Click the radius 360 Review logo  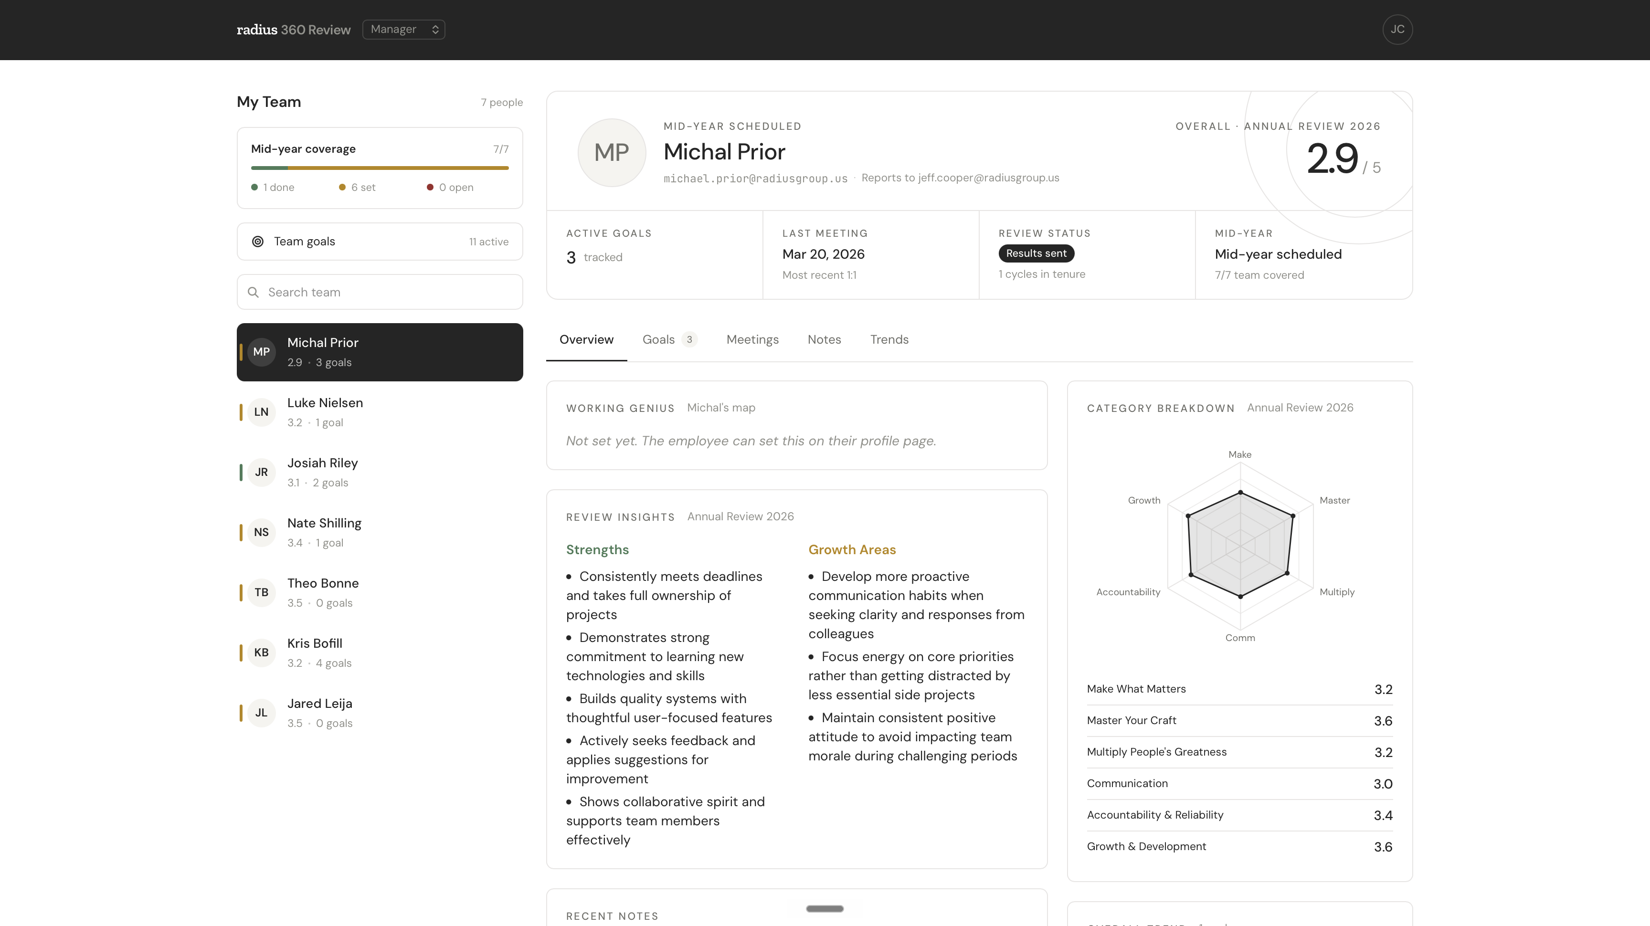(293, 30)
